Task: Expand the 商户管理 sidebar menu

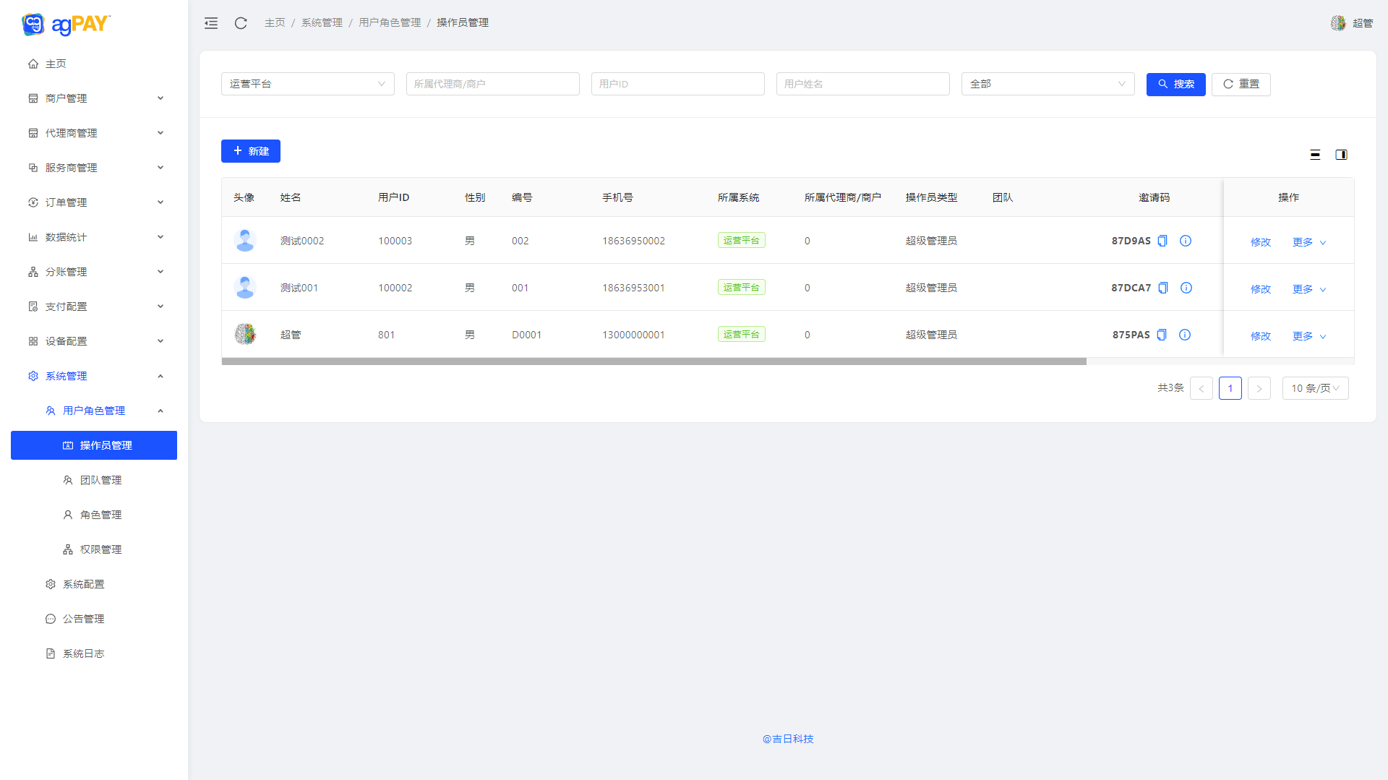Action: coord(94,98)
